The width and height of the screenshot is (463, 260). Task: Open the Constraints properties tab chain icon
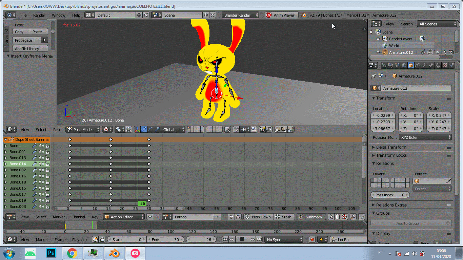(x=418, y=65)
